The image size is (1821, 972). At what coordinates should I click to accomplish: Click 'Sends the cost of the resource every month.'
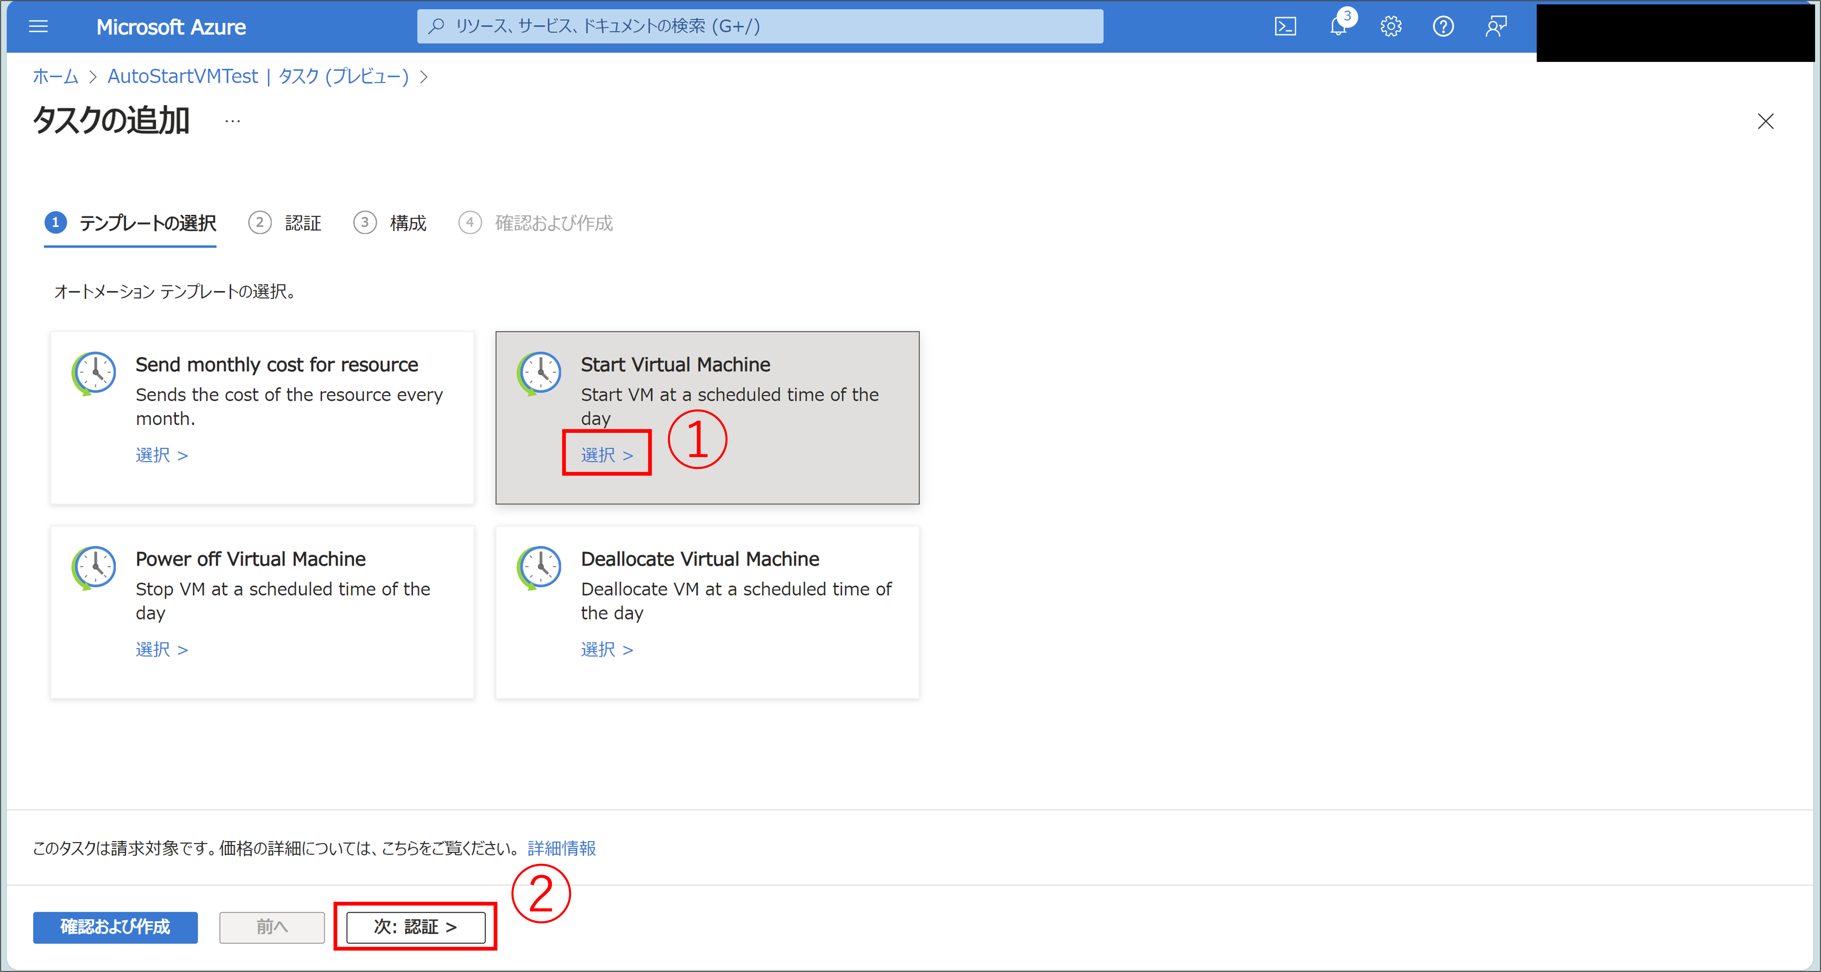[289, 406]
